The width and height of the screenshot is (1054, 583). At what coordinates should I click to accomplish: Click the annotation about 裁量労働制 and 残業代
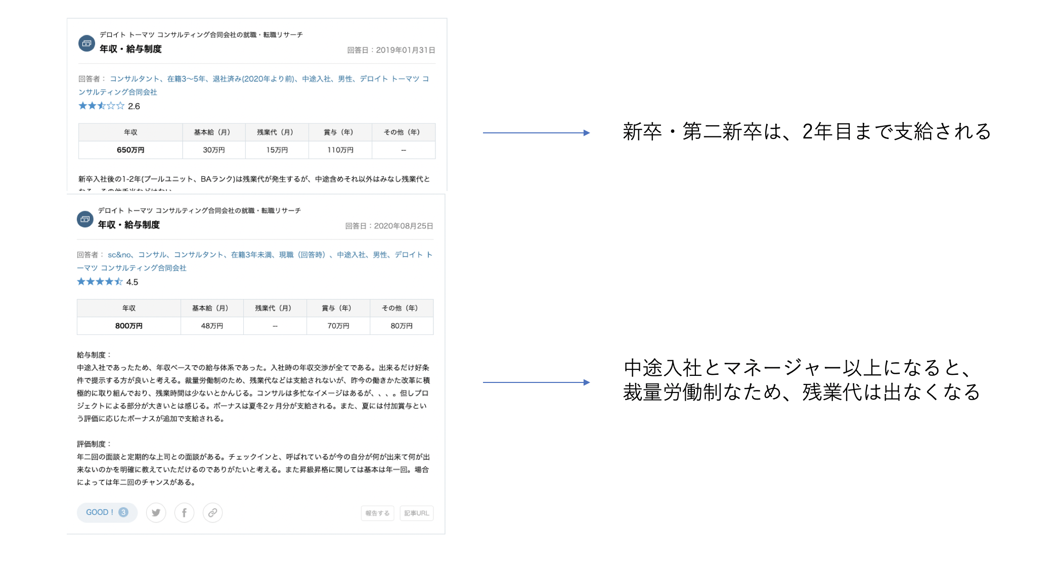(x=802, y=380)
